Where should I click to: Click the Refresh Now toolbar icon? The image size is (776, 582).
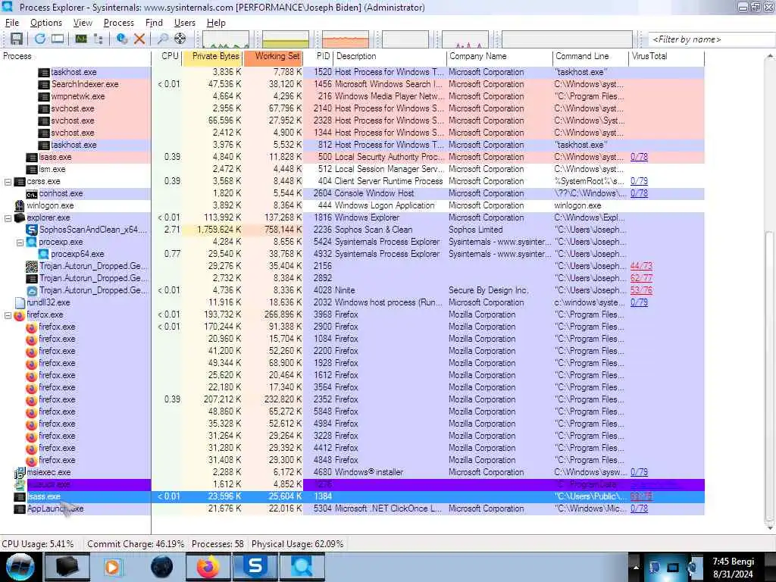(x=39, y=39)
